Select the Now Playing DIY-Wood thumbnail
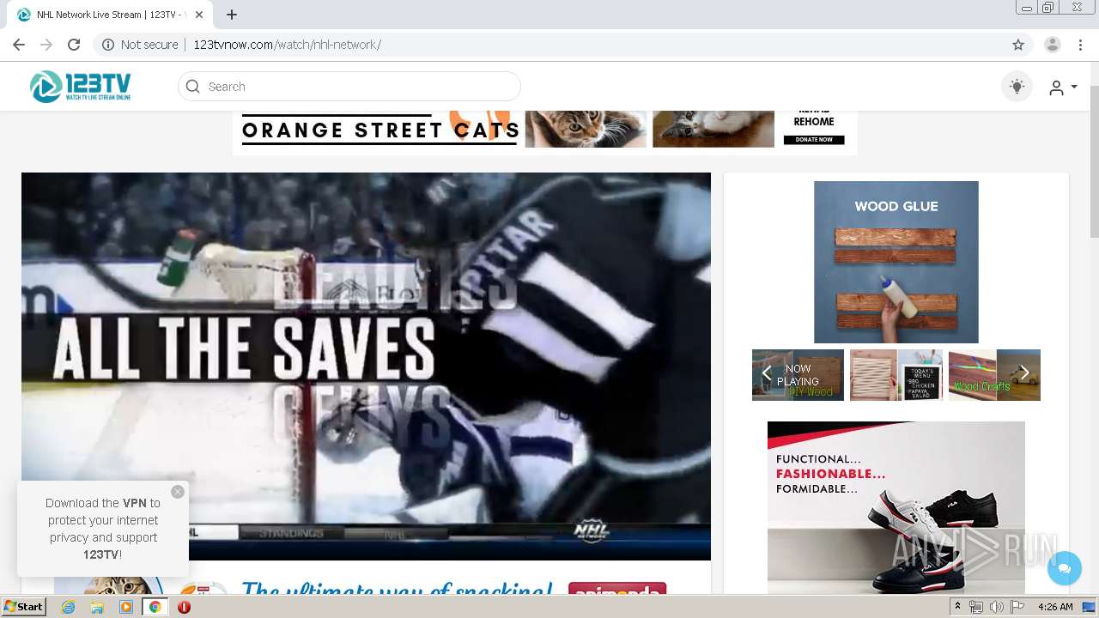This screenshot has height=618, width=1099. [x=798, y=375]
